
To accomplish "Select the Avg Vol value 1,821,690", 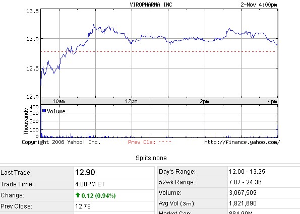I will pyautogui.click(x=243, y=203).
